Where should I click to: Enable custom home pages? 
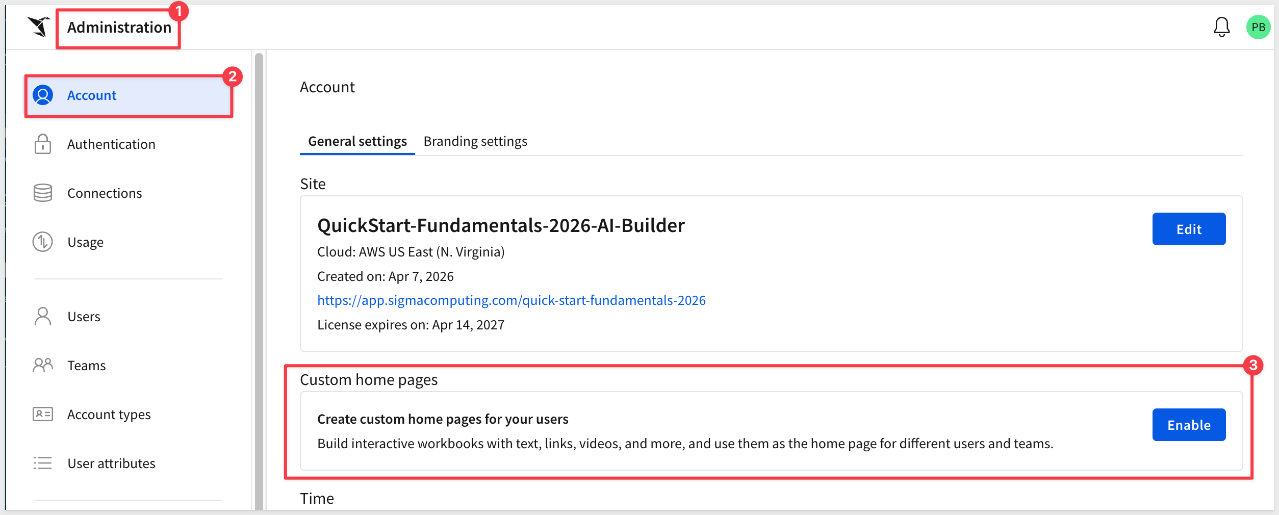[1189, 425]
